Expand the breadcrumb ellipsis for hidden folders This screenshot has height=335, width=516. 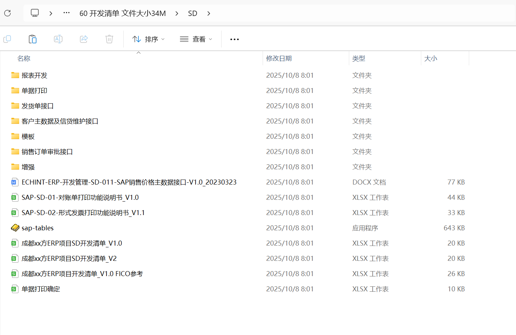(66, 13)
